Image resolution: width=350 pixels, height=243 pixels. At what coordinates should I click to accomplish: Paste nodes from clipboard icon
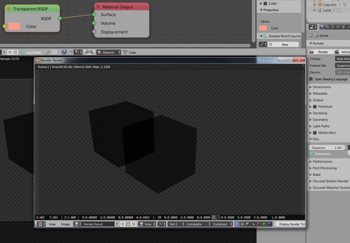pyautogui.click(x=92, y=52)
